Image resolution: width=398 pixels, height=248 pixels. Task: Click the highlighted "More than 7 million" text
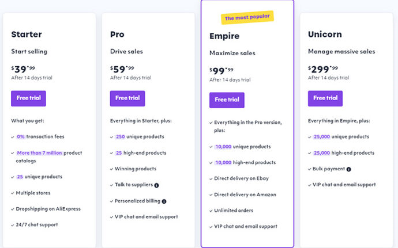tap(39, 153)
